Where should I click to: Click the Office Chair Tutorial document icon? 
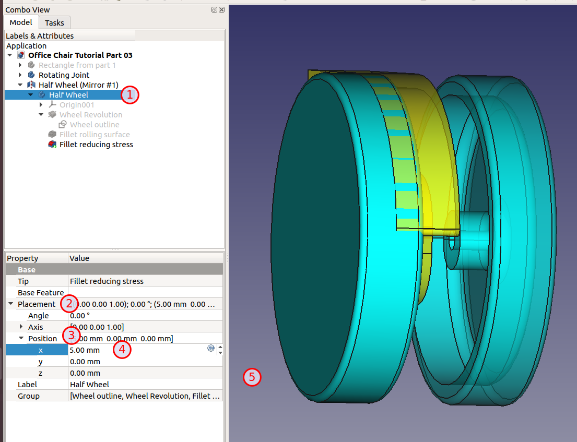point(21,55)
